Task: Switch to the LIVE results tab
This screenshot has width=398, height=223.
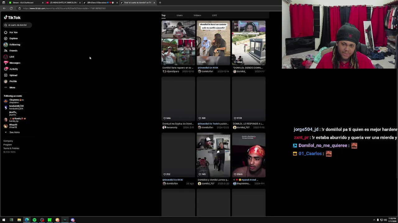Action: coord(214,15)
